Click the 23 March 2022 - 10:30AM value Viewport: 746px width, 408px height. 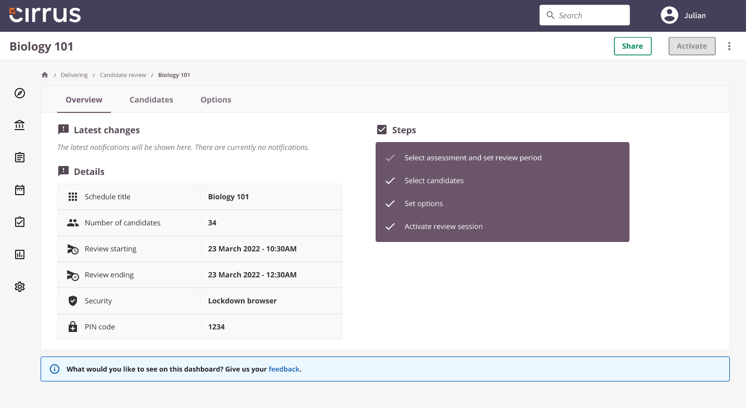click(252, 249)
